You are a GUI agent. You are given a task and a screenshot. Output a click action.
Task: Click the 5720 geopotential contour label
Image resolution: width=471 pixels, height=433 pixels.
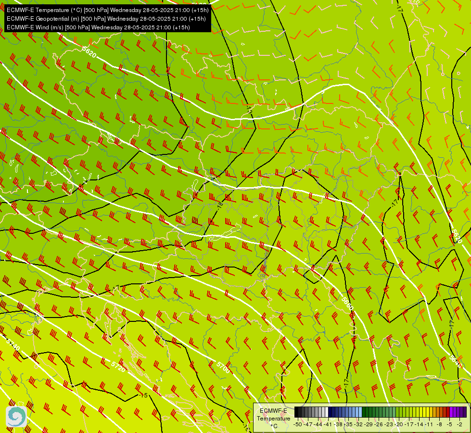[118, 366]
